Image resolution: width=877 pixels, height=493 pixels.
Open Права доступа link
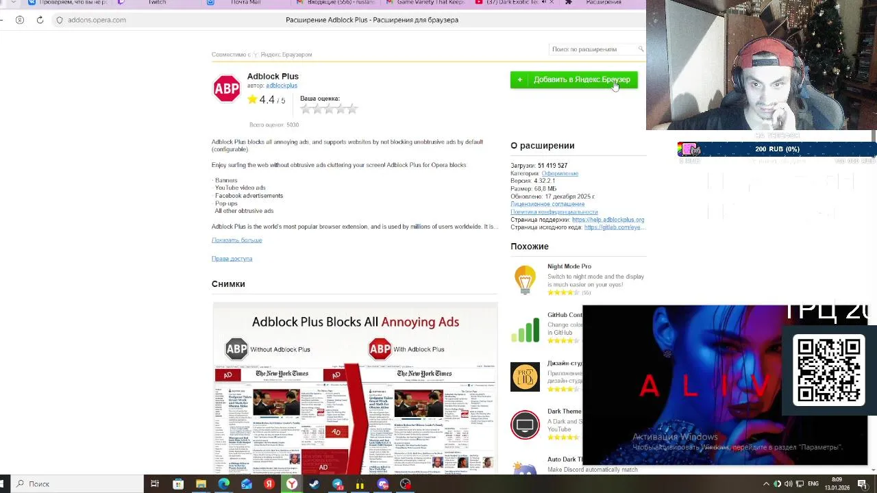pos(232,259)
